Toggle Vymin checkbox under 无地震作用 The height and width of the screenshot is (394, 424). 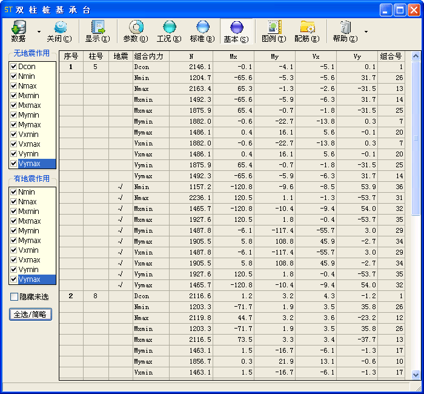(x=13, y=154)
